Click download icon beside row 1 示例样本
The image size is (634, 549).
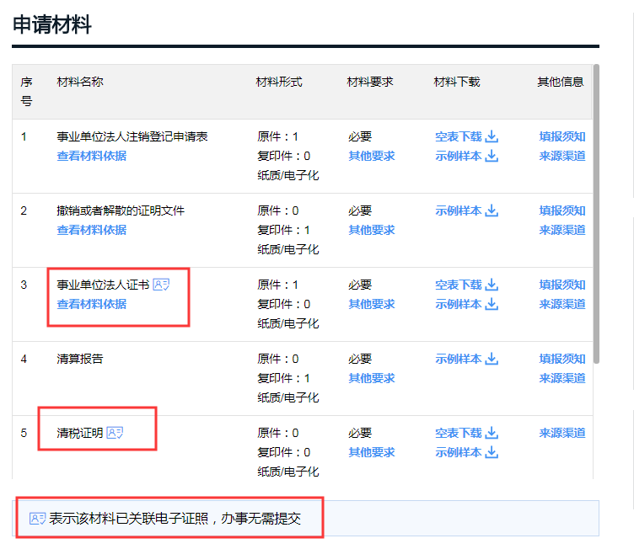[492, 156]
